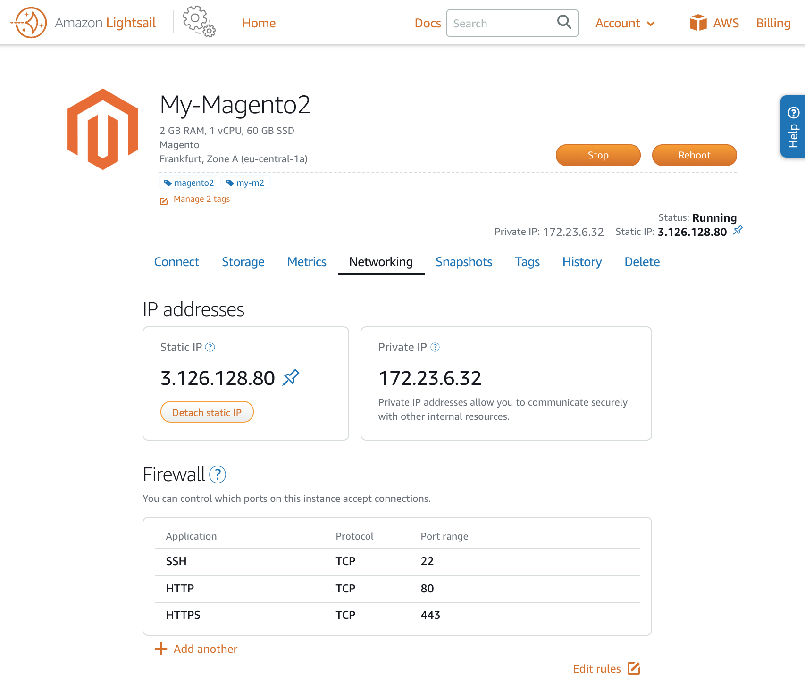Open the Firewall help tooltip
The image size is (805, 683).
pyautogui.click(x=218, y=475)
